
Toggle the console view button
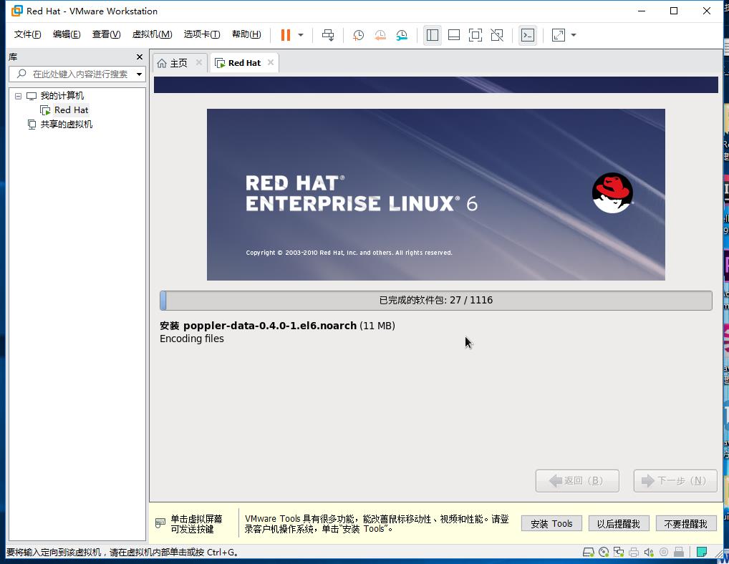point(528,35)
